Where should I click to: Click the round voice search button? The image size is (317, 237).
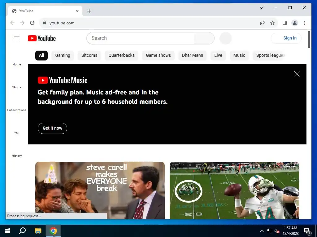pos(225,38)
